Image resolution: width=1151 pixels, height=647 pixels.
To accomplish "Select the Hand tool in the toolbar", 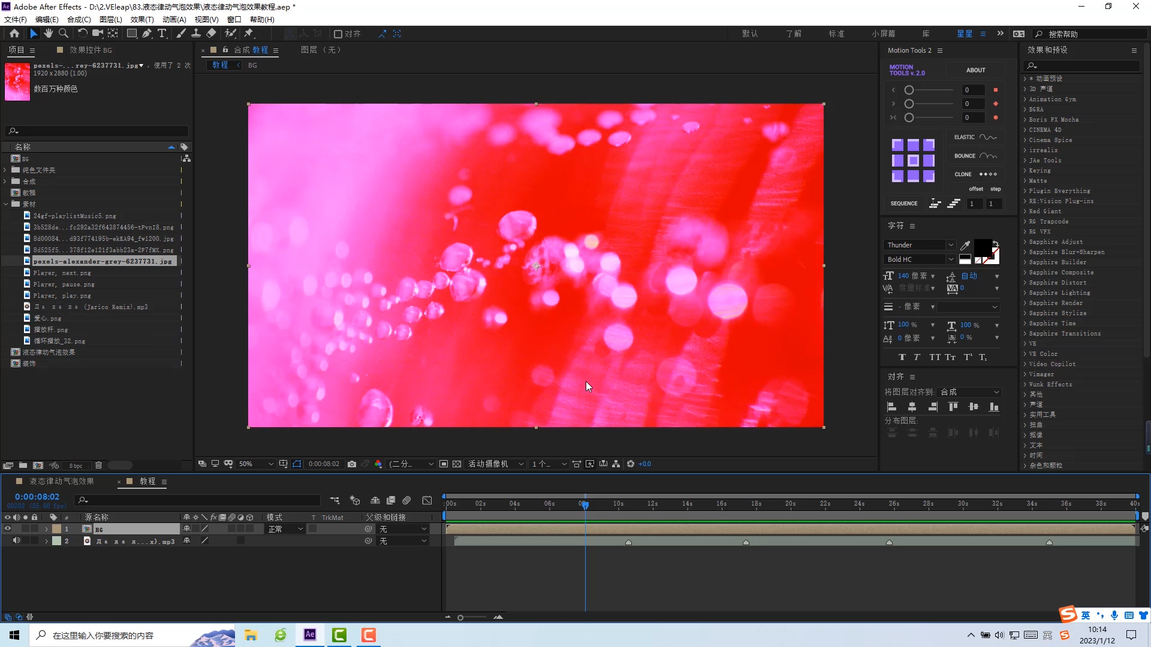I will (x=48, y=34).
